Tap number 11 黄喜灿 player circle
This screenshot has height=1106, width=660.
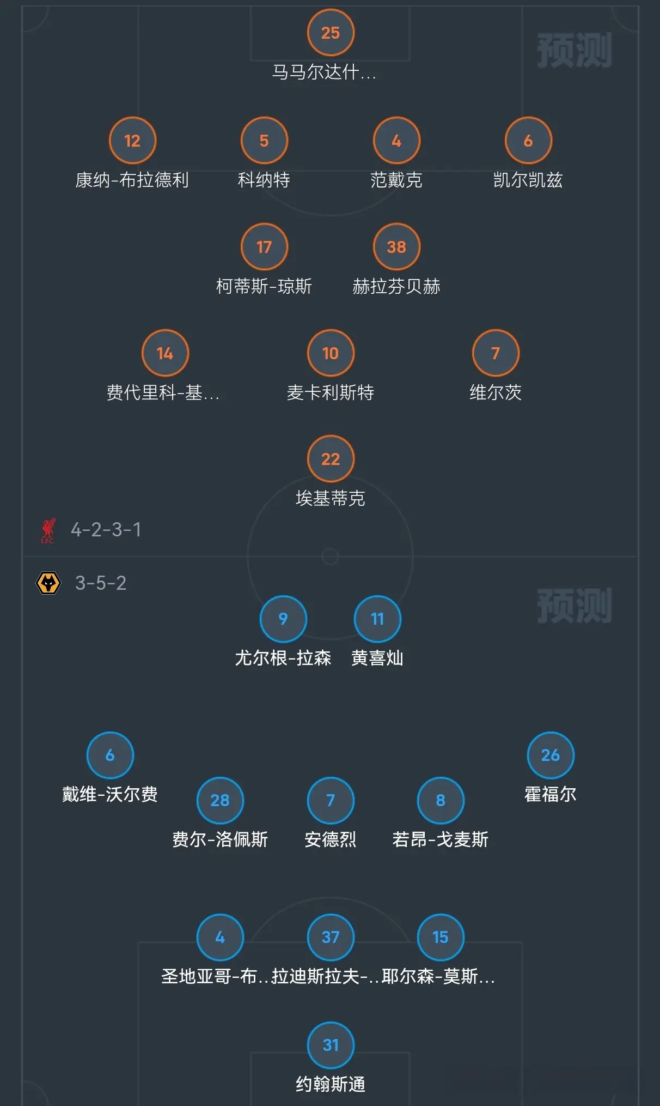(x=377, y=619)
